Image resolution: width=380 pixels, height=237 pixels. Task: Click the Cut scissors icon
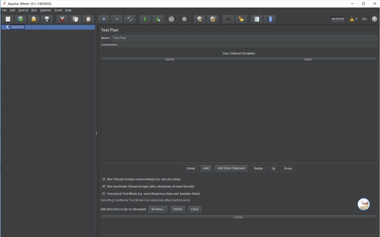(x=62, y=19)
